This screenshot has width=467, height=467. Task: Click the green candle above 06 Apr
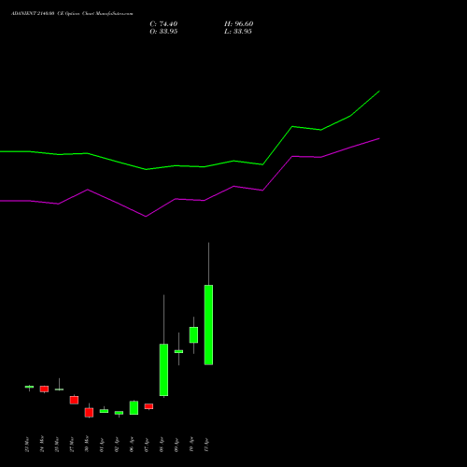134,407
